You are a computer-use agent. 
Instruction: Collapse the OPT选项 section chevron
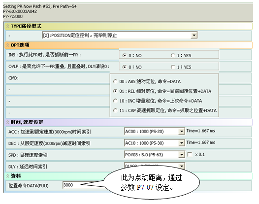(7, 45)
